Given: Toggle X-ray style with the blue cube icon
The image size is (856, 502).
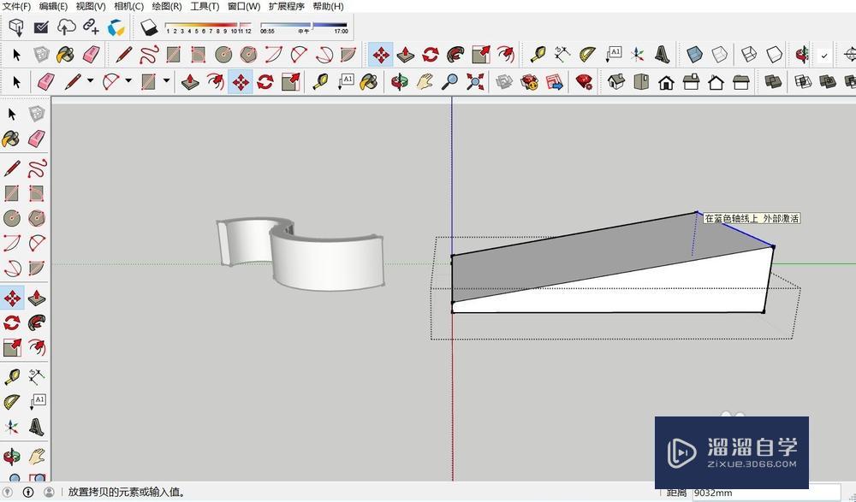Looking at the screenshot, I should coord(694,55).
